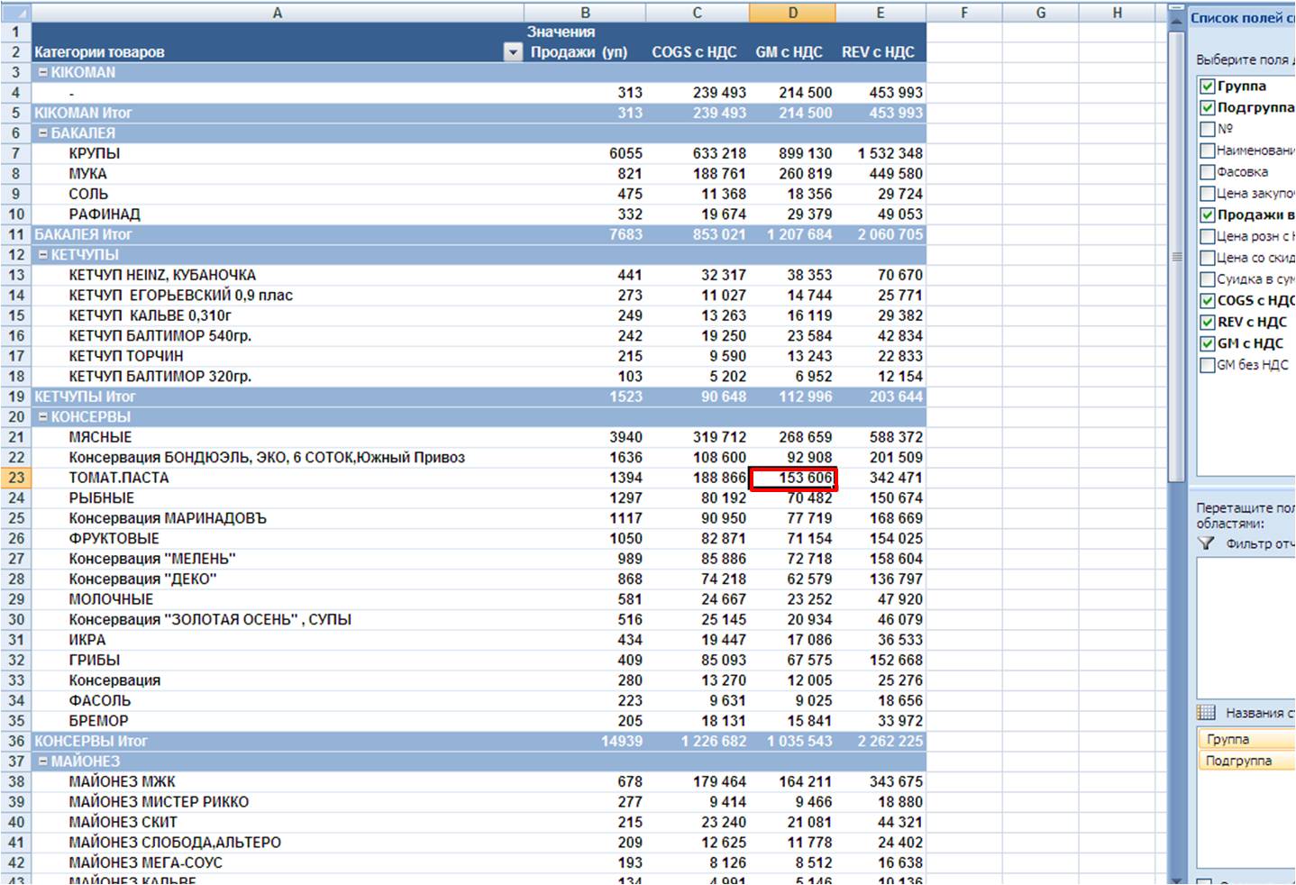Select column D header
The image size is (1296, 885).
(792, 13)
